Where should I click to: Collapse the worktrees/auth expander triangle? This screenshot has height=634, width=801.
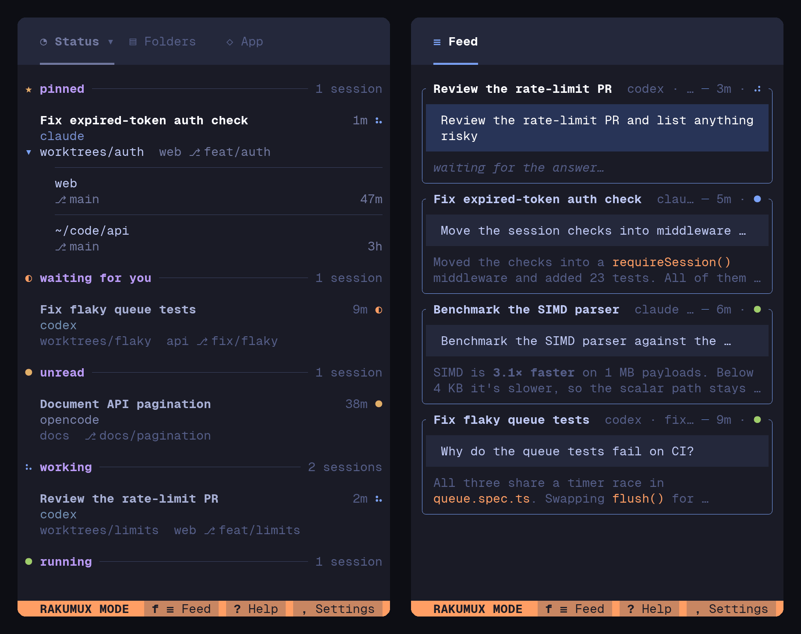tap(28, 152)
